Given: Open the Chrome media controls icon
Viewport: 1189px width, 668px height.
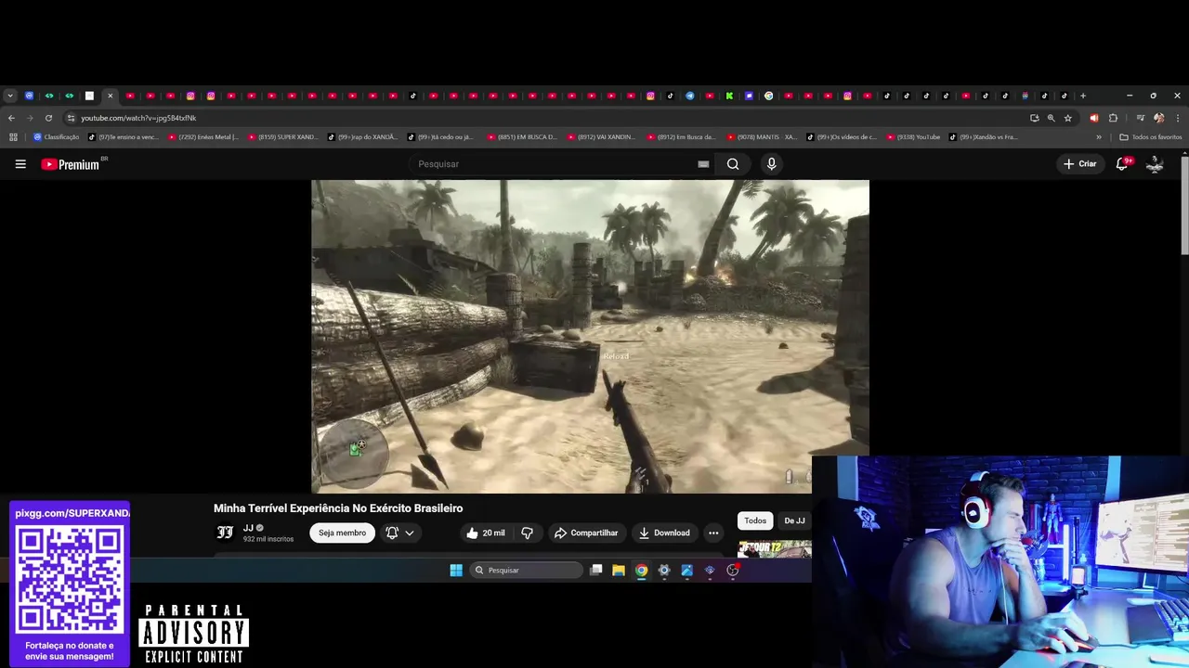Looking at the screenshot, I should pyautogui.click(x=1140, y=118).
